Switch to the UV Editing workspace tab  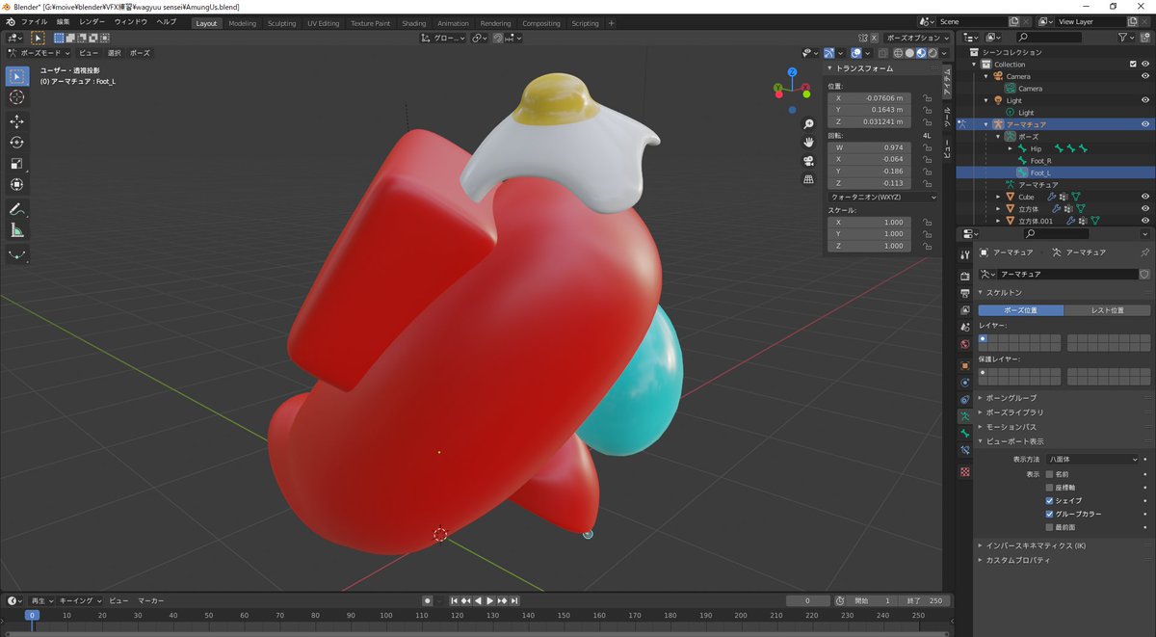coord(324,23)
